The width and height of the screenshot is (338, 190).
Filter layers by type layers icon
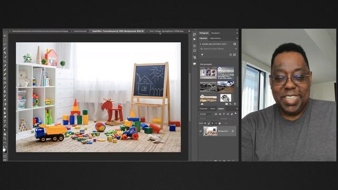click(x=224, y=114)
